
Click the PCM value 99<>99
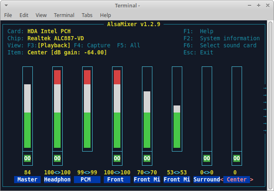coord(87,172)
